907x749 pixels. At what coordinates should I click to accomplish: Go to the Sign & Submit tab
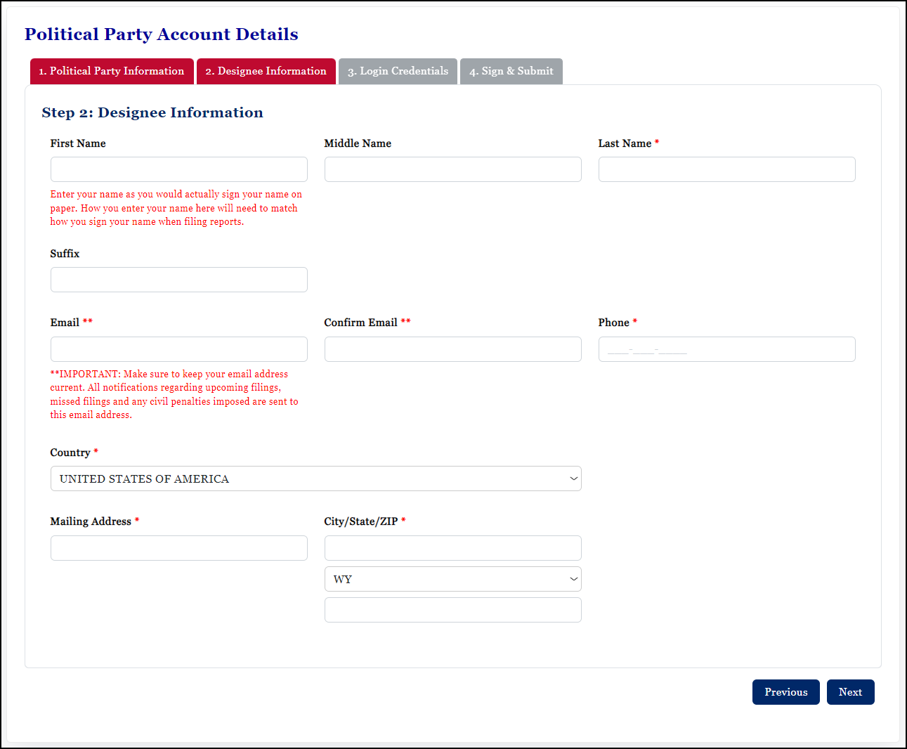coord(511,71)
